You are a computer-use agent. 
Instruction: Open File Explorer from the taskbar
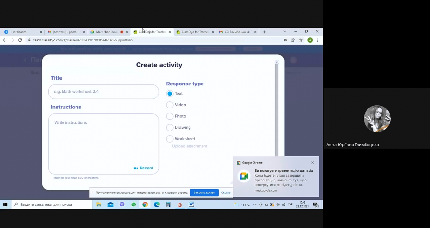99,204
